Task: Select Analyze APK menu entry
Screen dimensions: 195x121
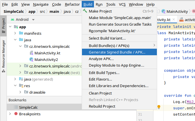Action: (119, 59)
